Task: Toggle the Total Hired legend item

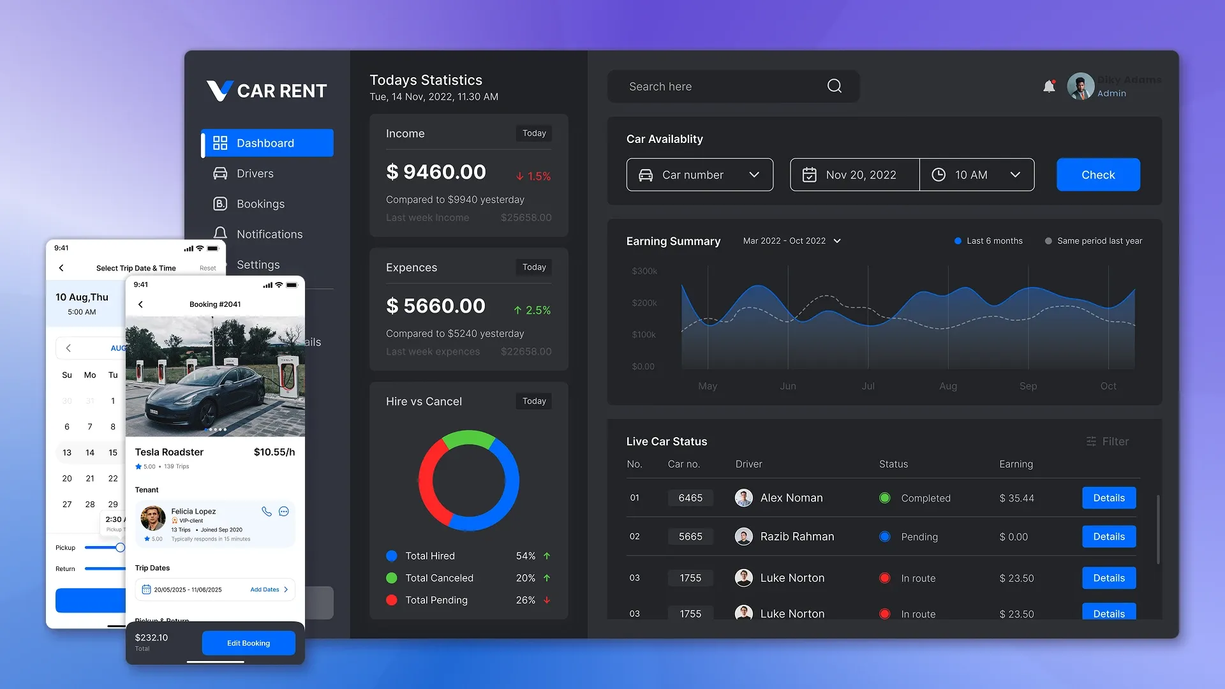Action: click(x=429, y=556)
